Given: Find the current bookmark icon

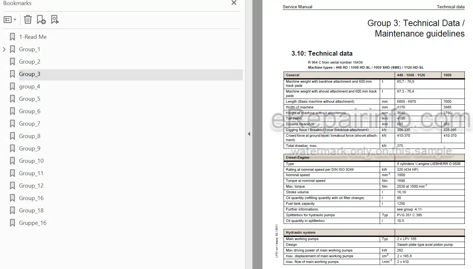Looking at the screenshot, I should coord(55,20).
